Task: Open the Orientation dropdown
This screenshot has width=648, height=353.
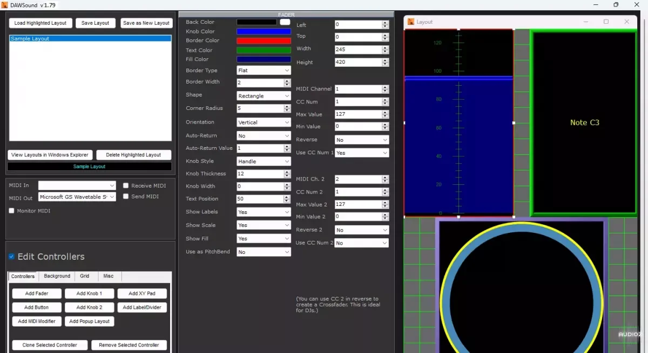Action: pos(264,122)
